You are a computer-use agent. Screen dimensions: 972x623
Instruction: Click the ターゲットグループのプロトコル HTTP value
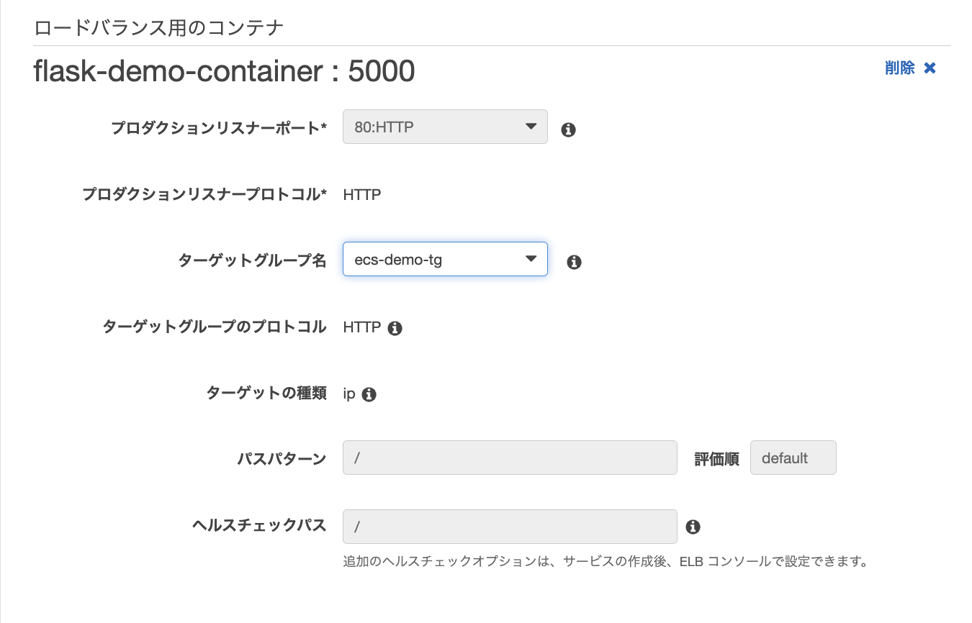coord(361,327)
